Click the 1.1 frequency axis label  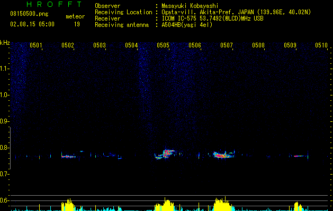[x=5, y=69]
